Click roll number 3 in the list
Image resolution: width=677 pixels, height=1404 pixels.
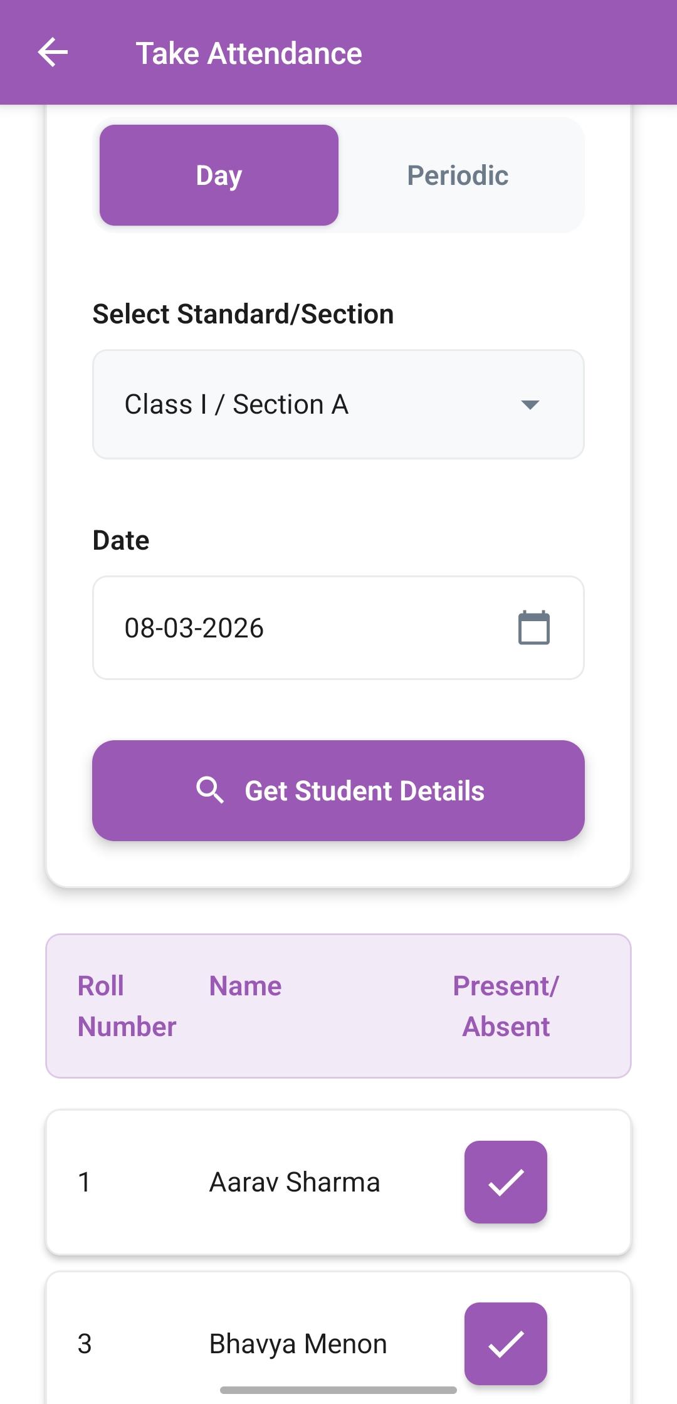[x=85, y=1344]
